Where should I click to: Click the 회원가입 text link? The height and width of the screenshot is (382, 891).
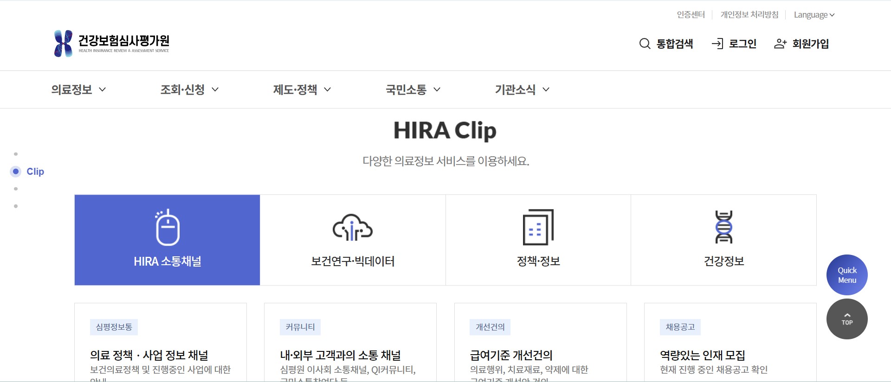point(810,44)
